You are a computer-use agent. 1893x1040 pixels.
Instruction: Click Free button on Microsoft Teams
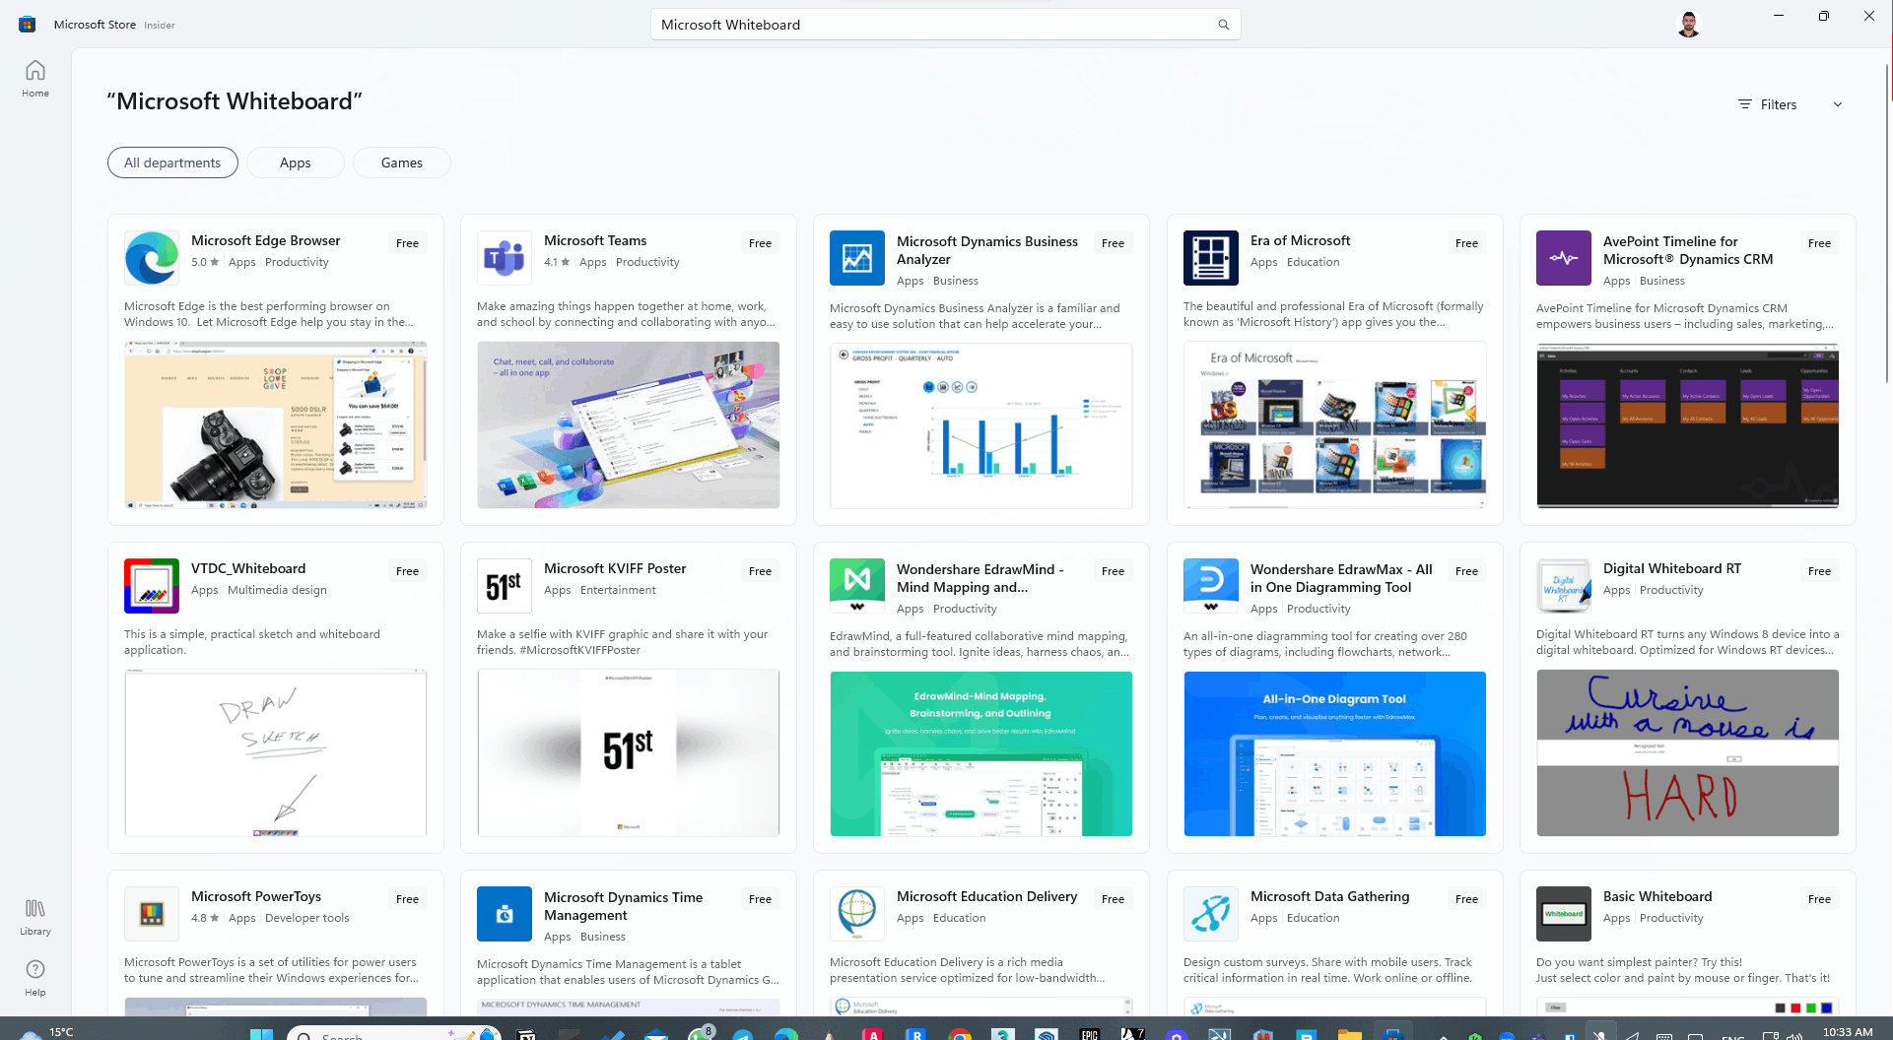point(760,243)
